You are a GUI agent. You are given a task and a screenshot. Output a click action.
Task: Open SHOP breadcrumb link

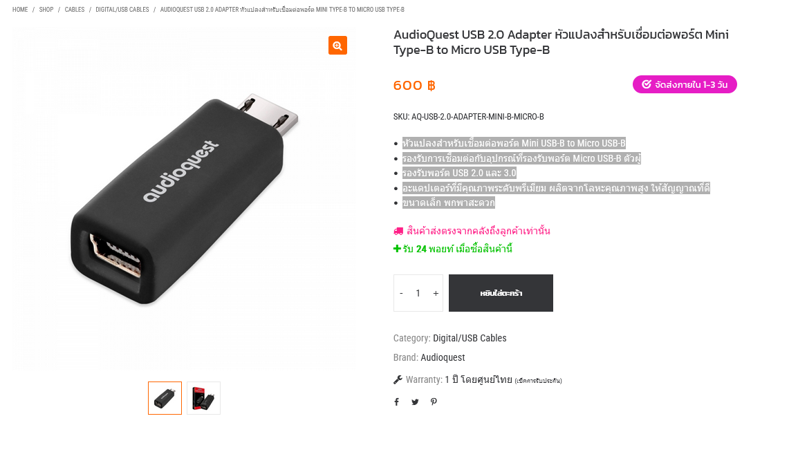tap(46, 10)
